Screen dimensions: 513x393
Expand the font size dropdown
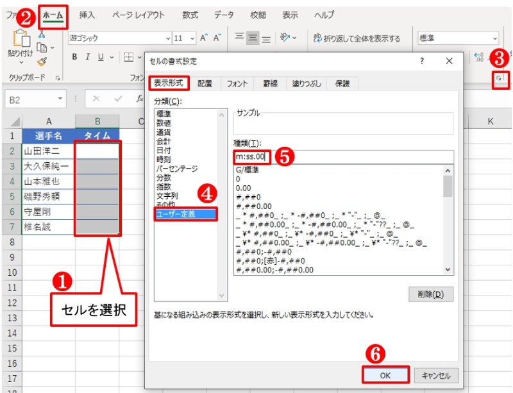coord(191,38)
